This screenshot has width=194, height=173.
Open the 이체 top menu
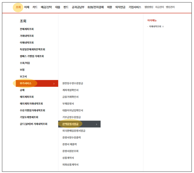27,7
